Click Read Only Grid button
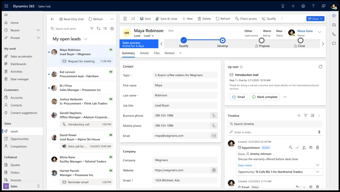This screenshot has height=192, width=340. tap(71, 19)
